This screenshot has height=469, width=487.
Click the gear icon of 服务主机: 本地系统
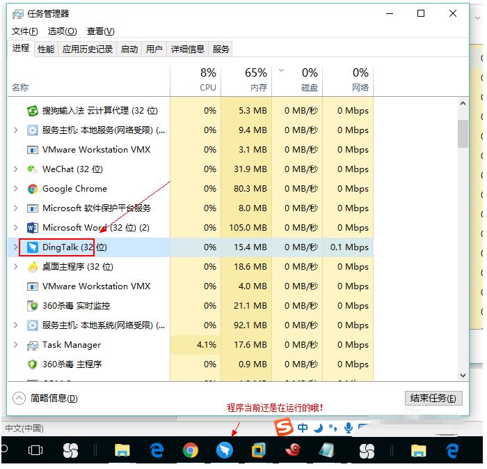pos(32,325)
